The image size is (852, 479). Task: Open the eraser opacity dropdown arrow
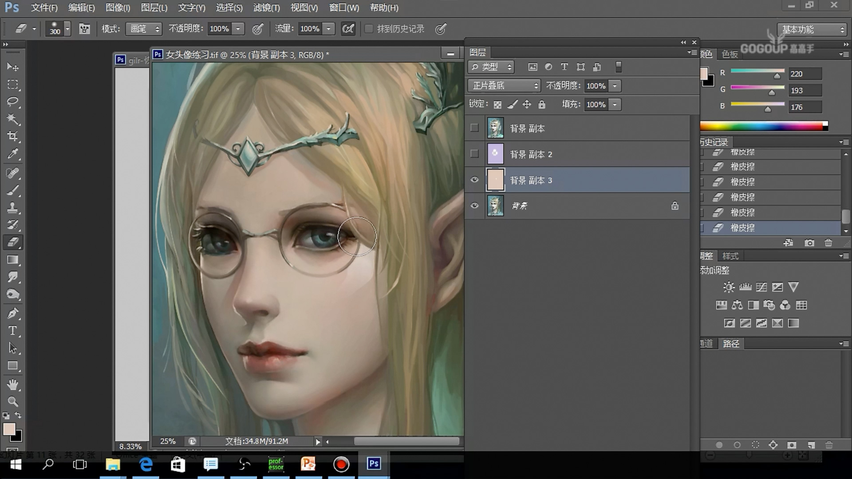coord(238,29)
